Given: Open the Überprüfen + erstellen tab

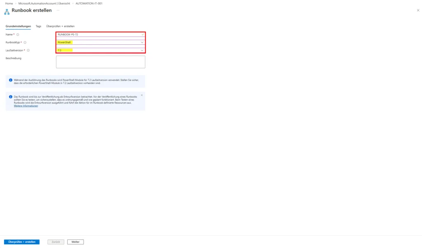Looking at the screenshot, I should (x=60, y=26).
